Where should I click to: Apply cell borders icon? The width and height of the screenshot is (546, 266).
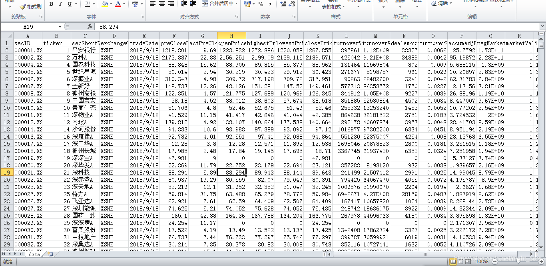(x=88, y=4)
